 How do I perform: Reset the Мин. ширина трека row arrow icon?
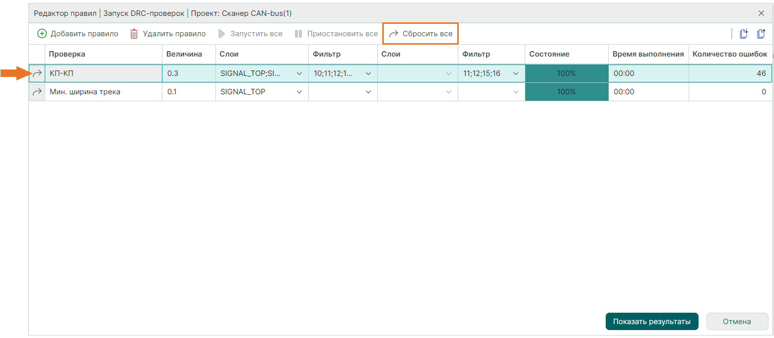[x=37, y=92]
